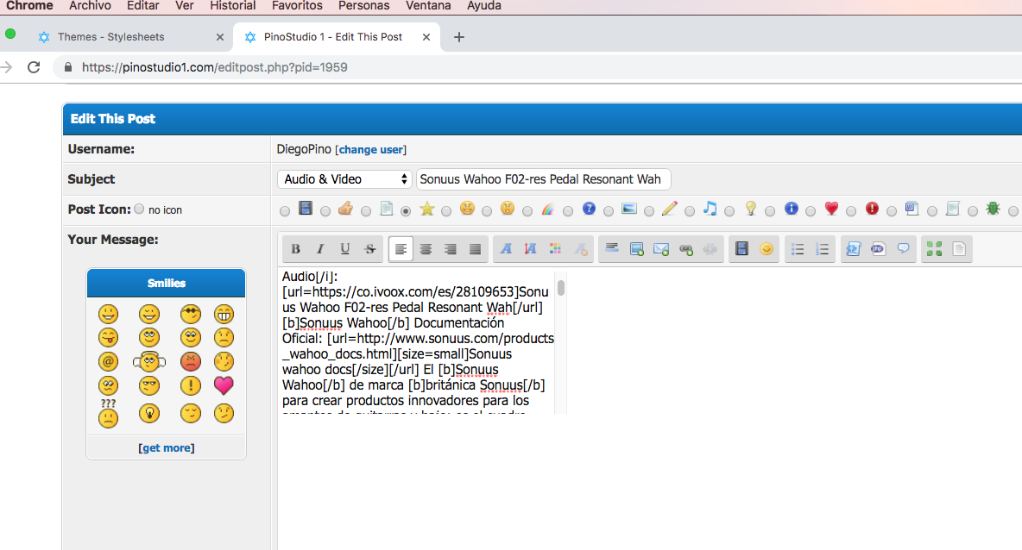Open the font color palette
The width and height of the screenshot is (1022, 550).
coord(555,248)
